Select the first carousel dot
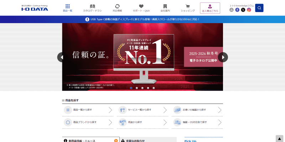Screen dimensions: 285x142 click(x=131, y=88)
